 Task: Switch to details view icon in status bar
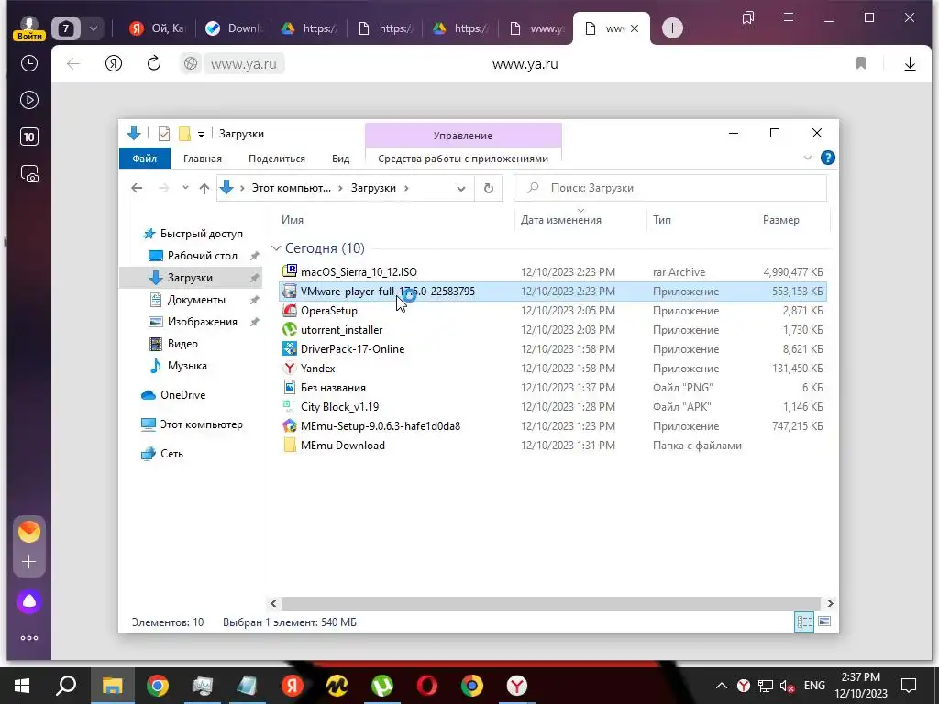[803, 621]
